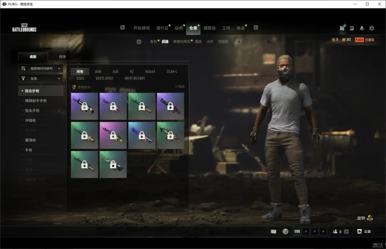Switch to the 功能性 sub-tab
Screen dimensions: 386x249
[223, 41]
